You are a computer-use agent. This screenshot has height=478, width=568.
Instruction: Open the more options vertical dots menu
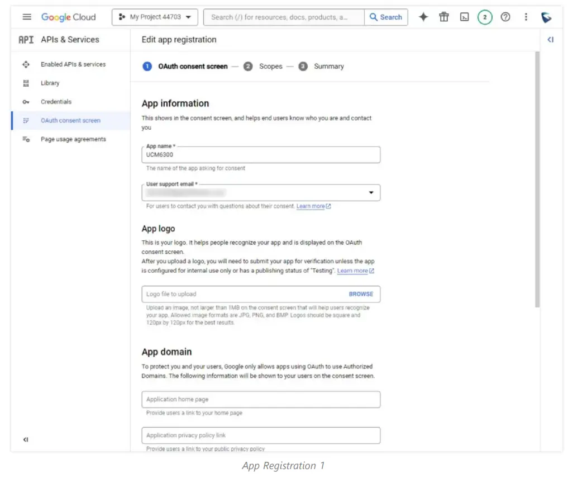point(526,17)
